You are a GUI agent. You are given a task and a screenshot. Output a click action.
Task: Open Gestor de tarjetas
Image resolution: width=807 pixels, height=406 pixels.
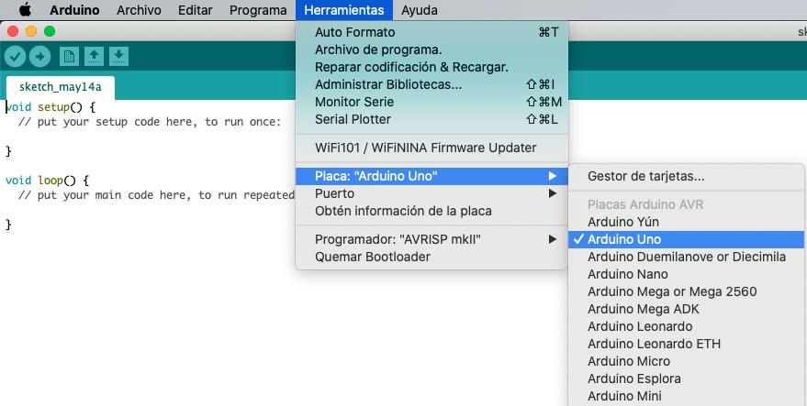(x=645, y=176)
